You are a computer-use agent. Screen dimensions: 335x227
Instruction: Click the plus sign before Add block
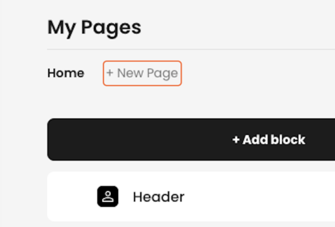point(236,140)
